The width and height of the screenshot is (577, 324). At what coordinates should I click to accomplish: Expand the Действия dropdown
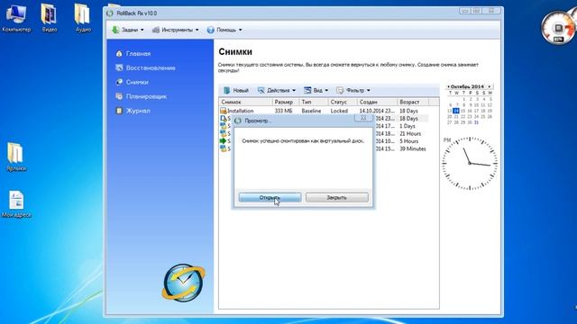pyautogui.click(x=277, y=90)
